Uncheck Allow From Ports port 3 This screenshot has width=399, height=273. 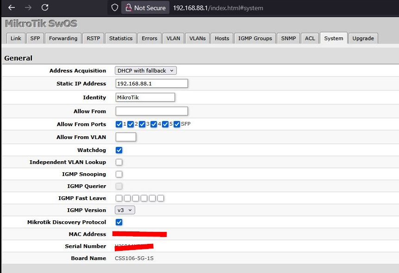(142, 124)
